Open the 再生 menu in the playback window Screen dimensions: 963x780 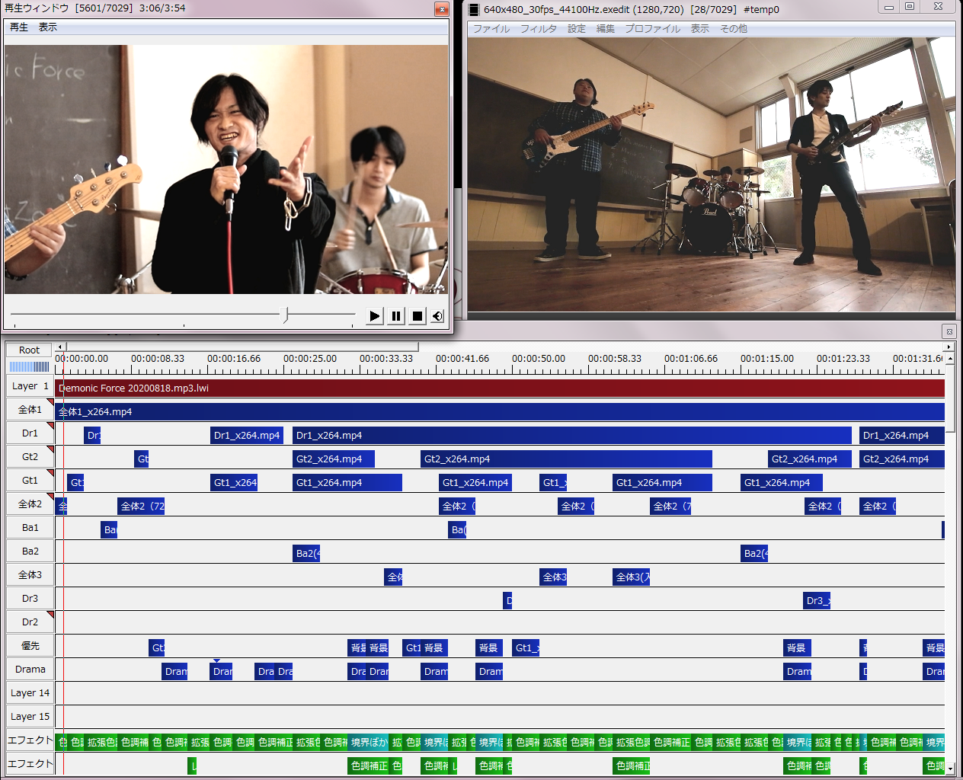[x=19, y=27]
